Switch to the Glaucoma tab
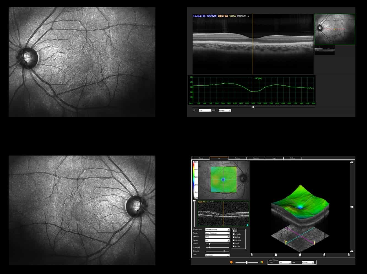367x274 pixels. [x=255, y=158]
